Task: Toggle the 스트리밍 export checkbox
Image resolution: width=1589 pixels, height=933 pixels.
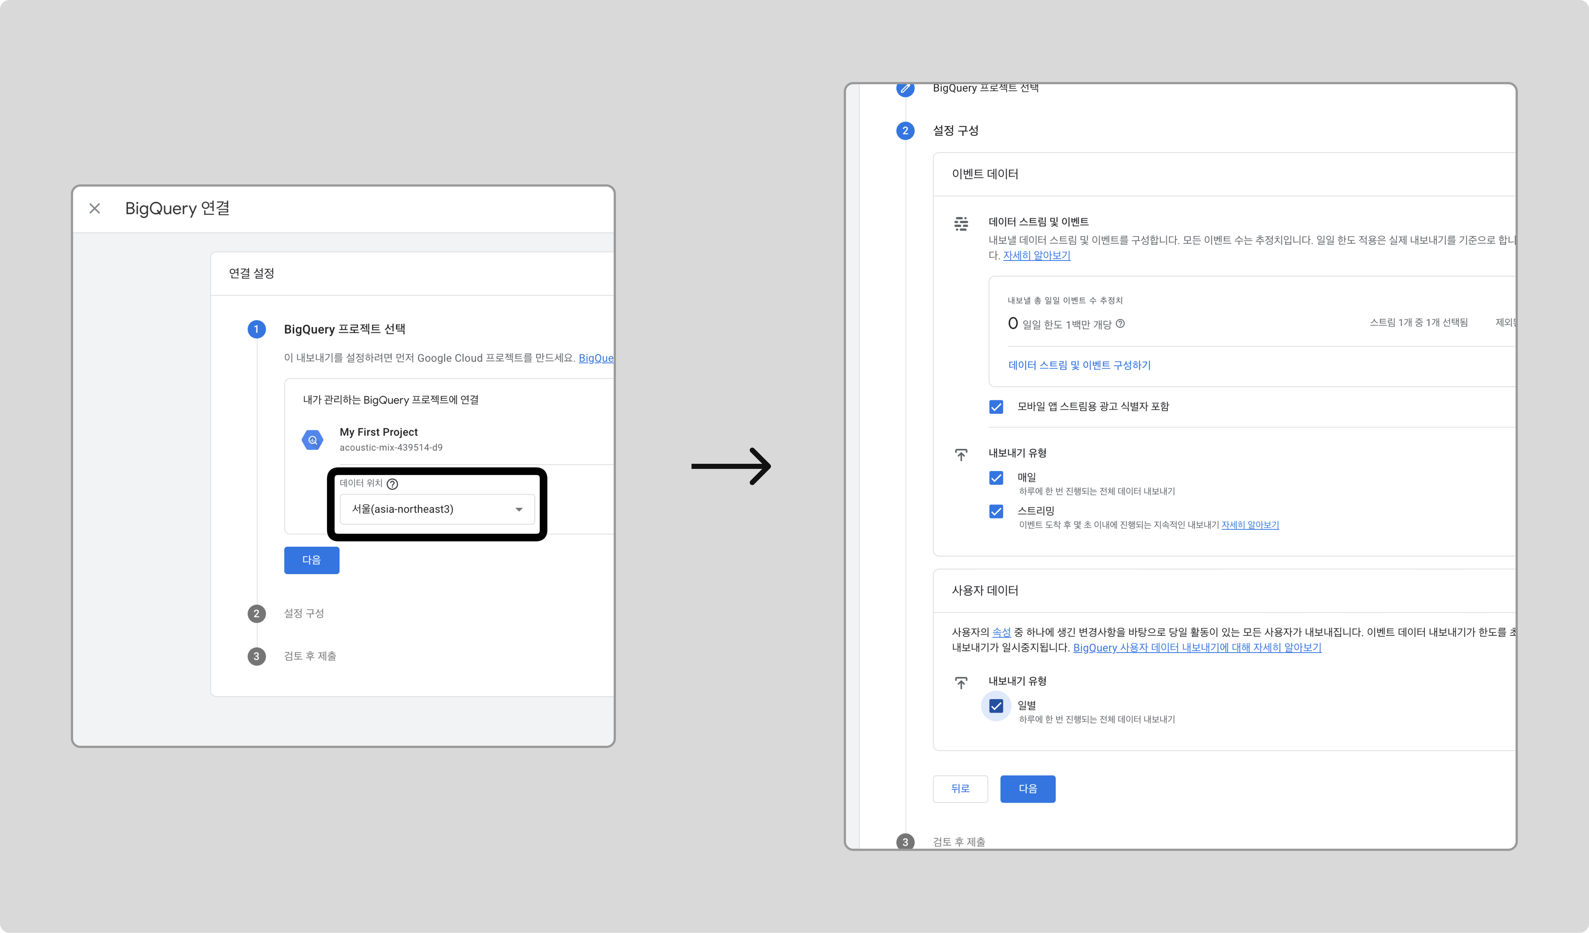Action: point(996,511)
